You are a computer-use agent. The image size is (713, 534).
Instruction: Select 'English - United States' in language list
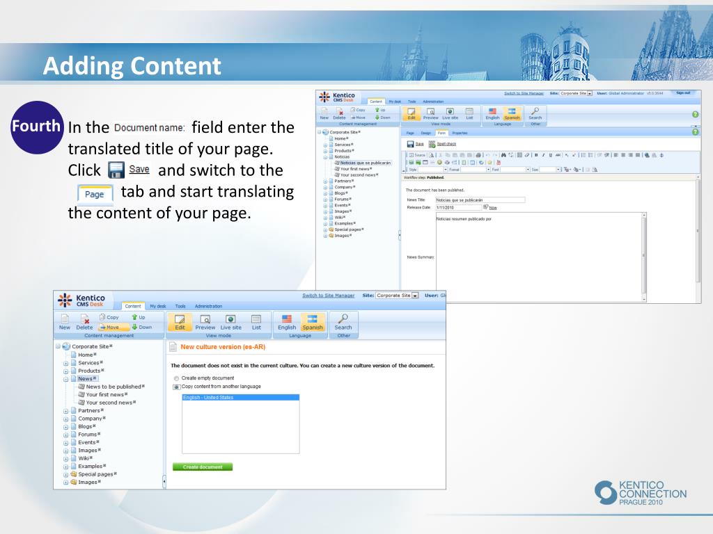(240, 397)
